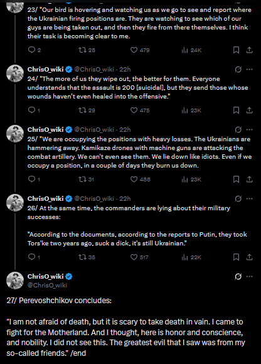Bookmark tweet 23/ about the bird hovering
The image size is (261, 364).
point(236,50)
